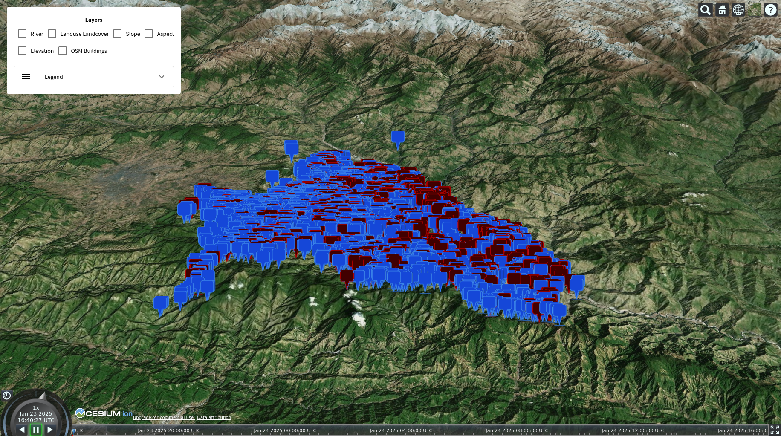Open the geocoder search icon

(706, 10)
